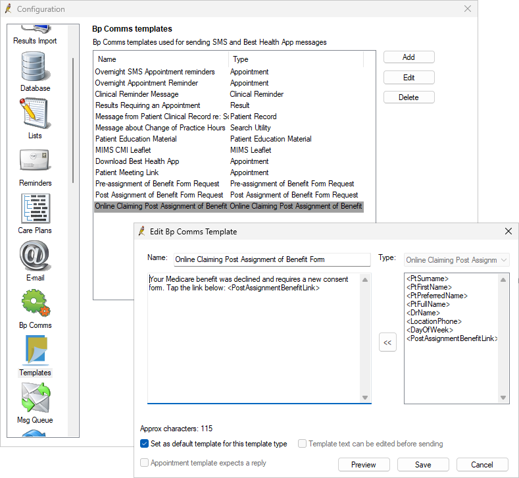Screen dimensions: 519x478
Task: Open the Database configuration icon
Action: pyautogui.click(x=35, y=66)
